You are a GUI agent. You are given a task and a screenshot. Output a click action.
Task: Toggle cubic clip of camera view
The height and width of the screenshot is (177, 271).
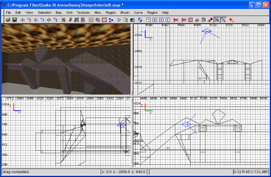133,20
